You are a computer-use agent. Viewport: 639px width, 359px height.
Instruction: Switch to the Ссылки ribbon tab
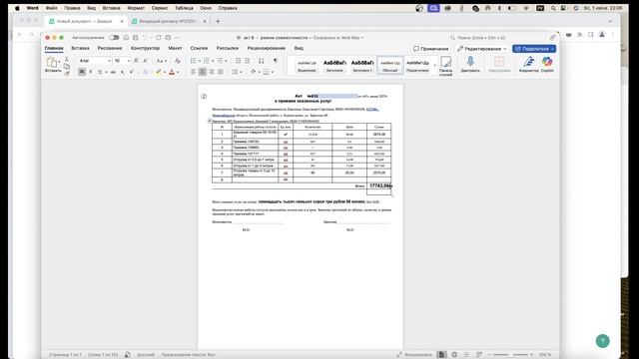(199, 48)
